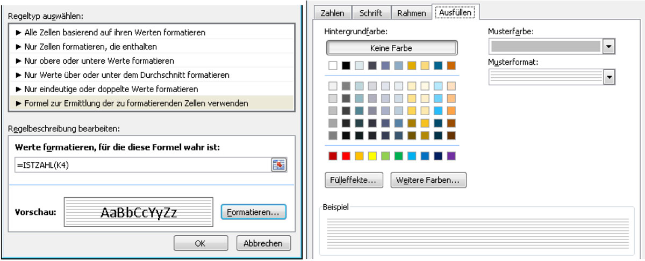Click into the formula field with =ISTZAHL(K4)
Image resolution: width=645 pixels, height=261 pixels.
[x=140, y=165]
